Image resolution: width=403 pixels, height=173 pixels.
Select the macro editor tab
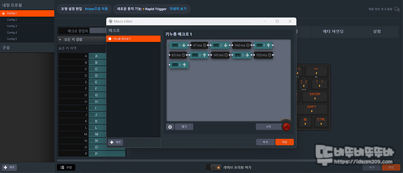click(x=74, y=31)
